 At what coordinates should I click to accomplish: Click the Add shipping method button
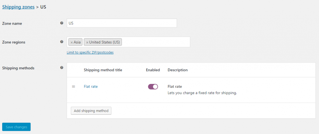[91, 111]
